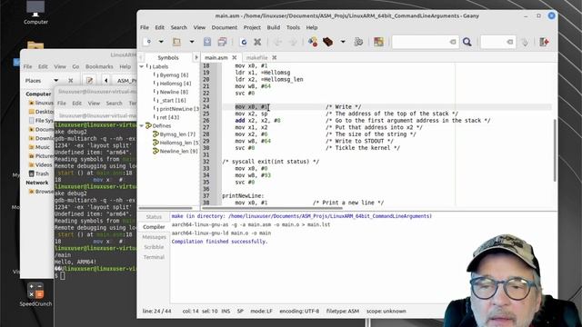Open the SpeedCrunch desktop icon

(35, 294)
